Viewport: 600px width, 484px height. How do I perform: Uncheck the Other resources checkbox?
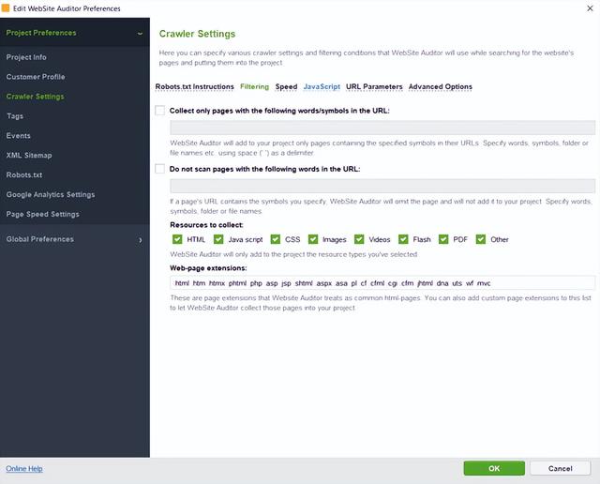coord(481,239)
